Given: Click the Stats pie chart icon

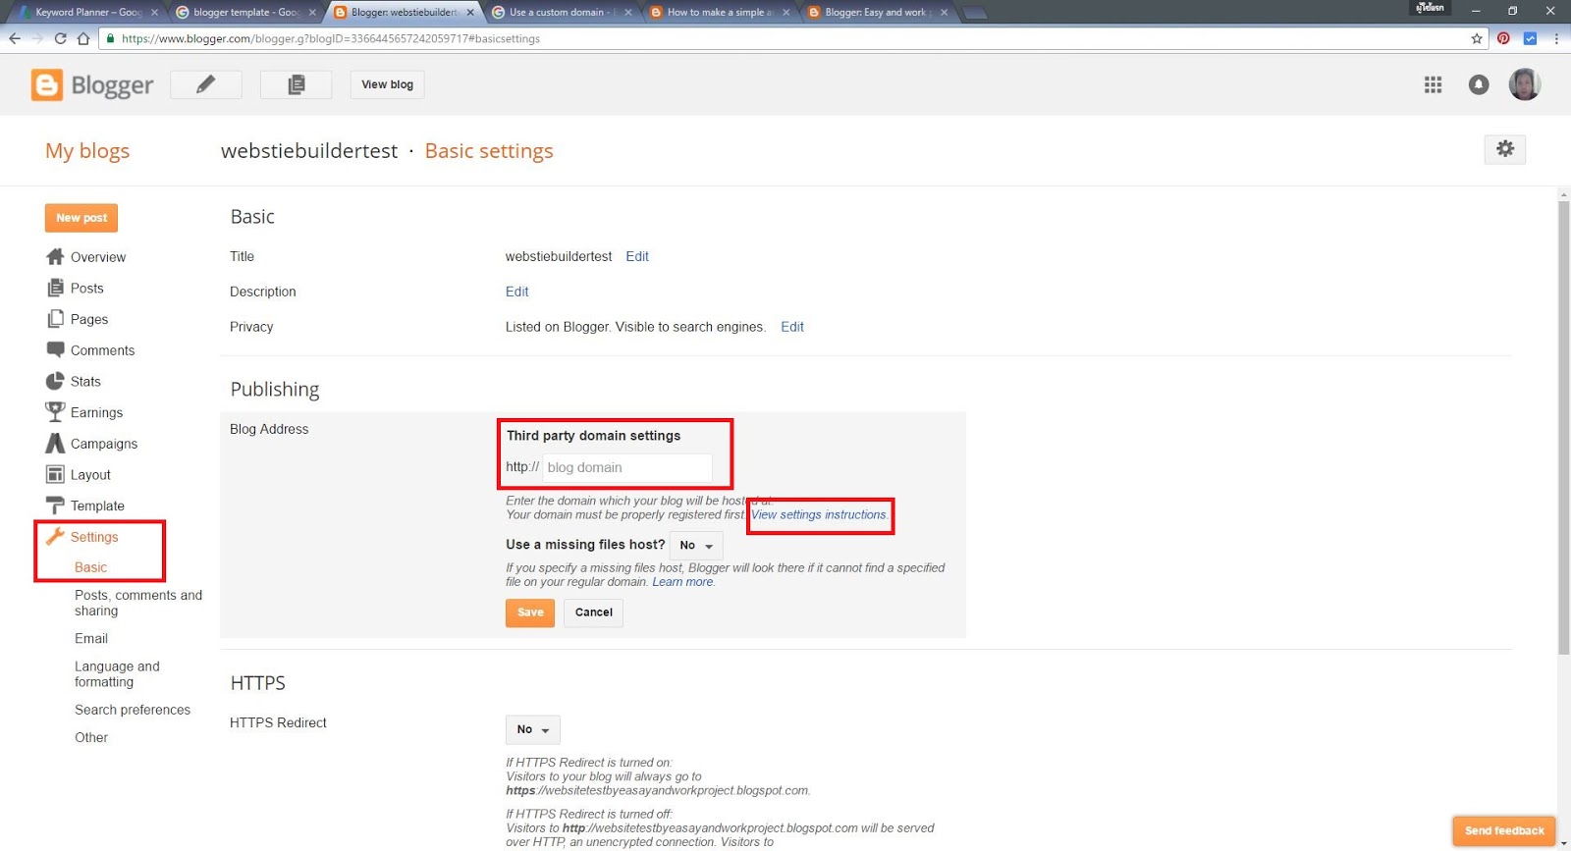Looking at the screenshot, I should 55,381.
